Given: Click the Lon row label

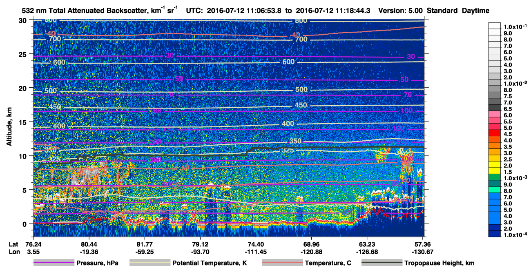Looking at the screenshot, I should tap(13, 252).
